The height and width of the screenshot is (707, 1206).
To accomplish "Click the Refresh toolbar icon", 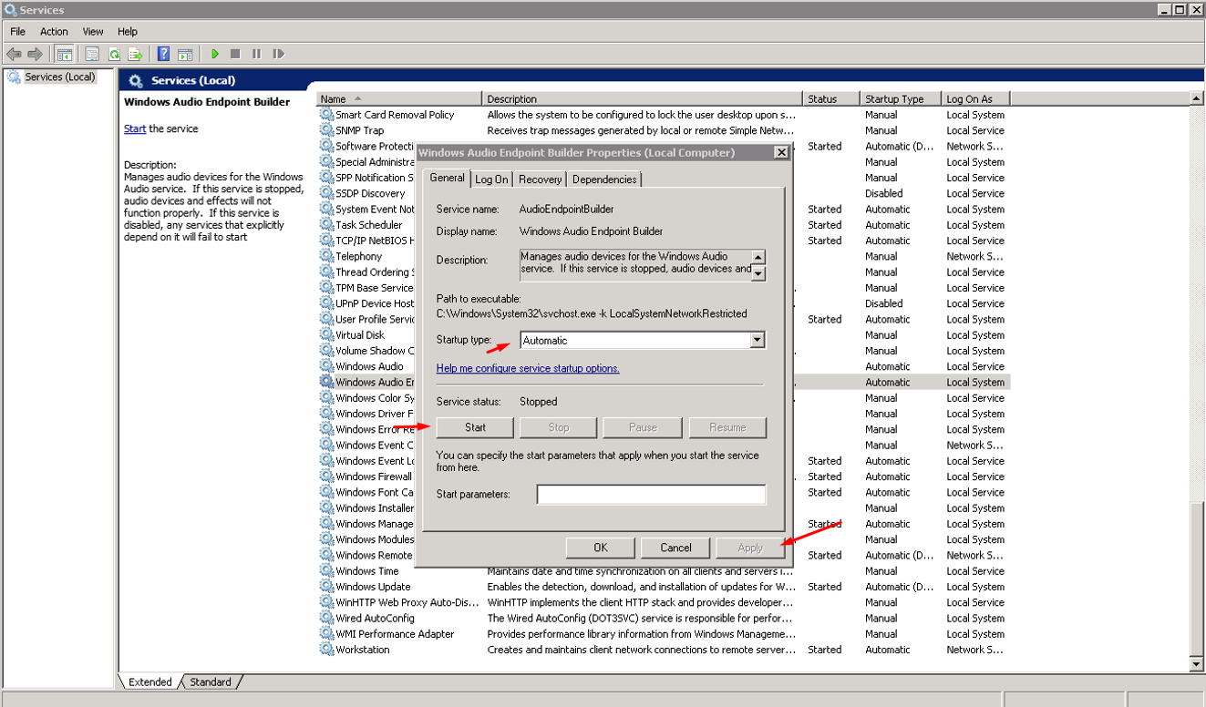I will pos(115,55).
